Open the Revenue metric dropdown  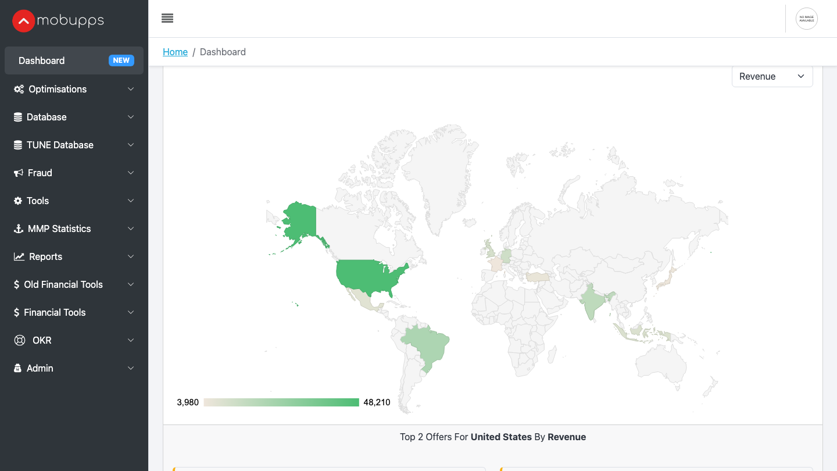(772, 76)
